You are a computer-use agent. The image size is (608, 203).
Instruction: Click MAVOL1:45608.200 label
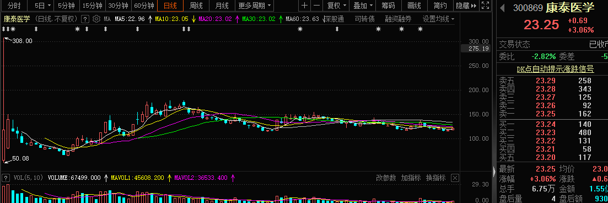point(137,178)
